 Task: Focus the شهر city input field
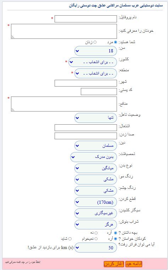pyautogui.click(x=86, y=83)
